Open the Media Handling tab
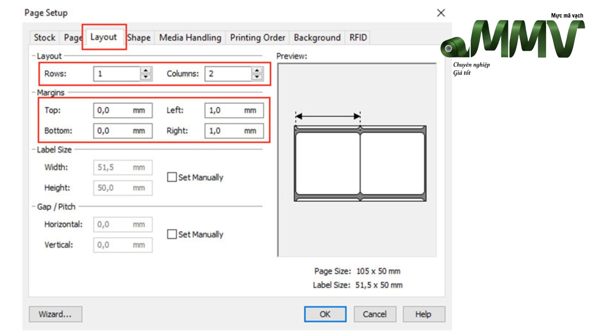 (190, 38)
